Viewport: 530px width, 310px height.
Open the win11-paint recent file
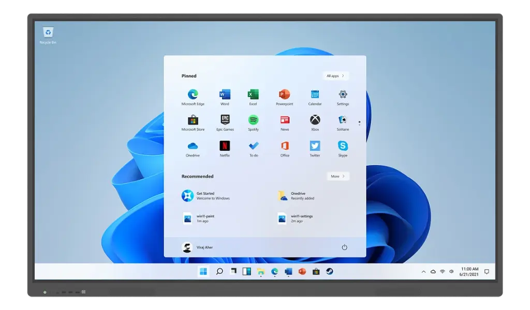click(198, 219)
